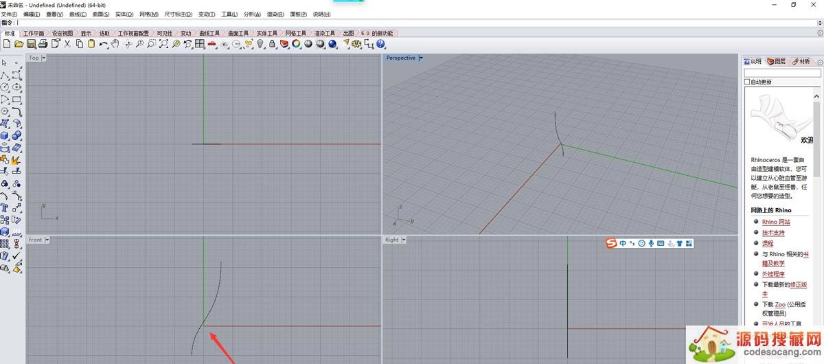Open the Top viewport dropdown arrow

[x=44, y=58]
